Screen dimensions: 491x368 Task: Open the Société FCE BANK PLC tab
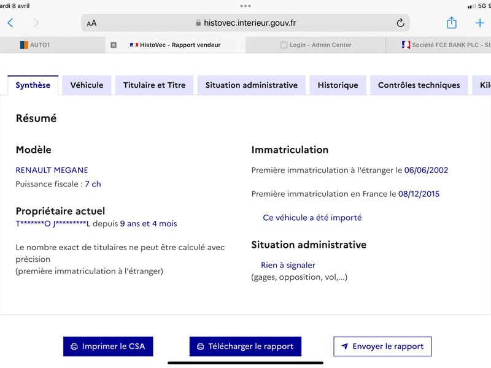(x=438, y=45)
